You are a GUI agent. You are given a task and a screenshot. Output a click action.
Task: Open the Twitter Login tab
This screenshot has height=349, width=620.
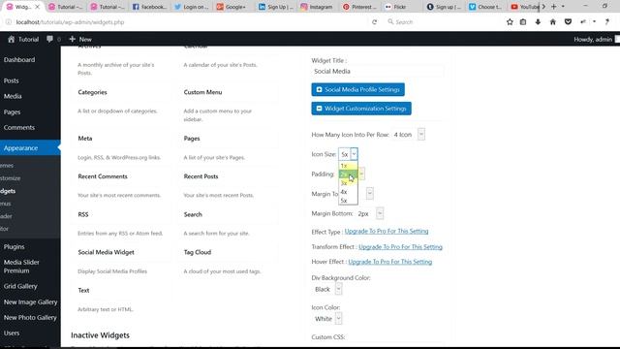pyautogui.click(x=191, y=7)
